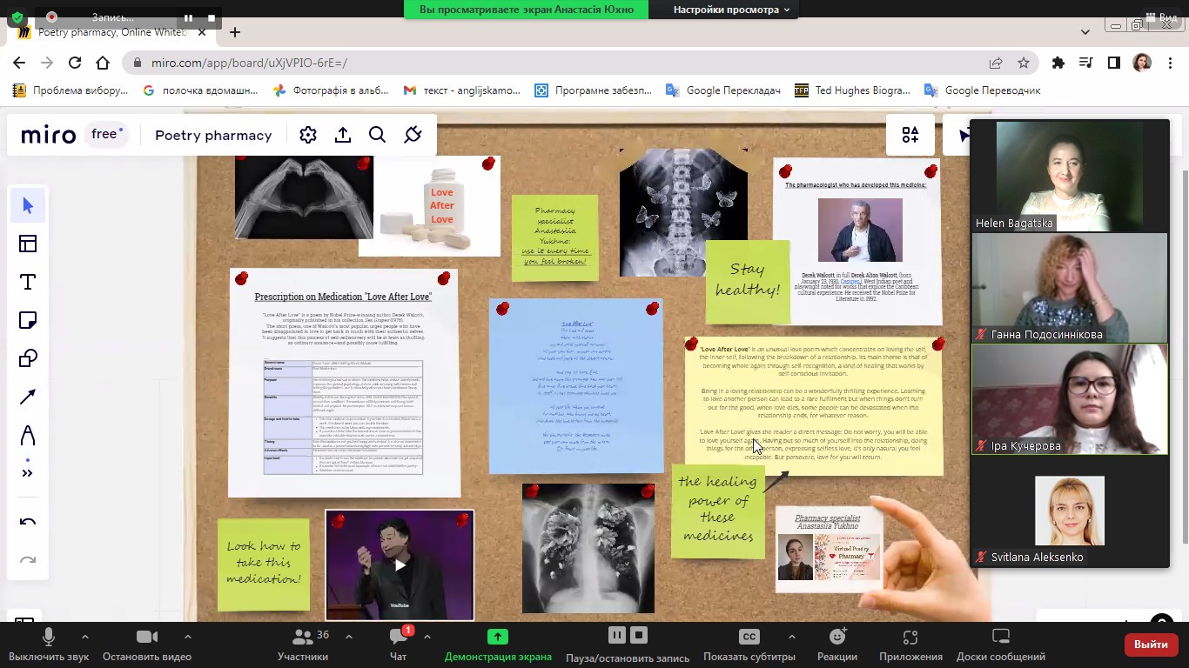The height and width of the screenshot is (668, 1189).
Task: Select the connection line arrow tool
Action: click(x=28, y=397)
